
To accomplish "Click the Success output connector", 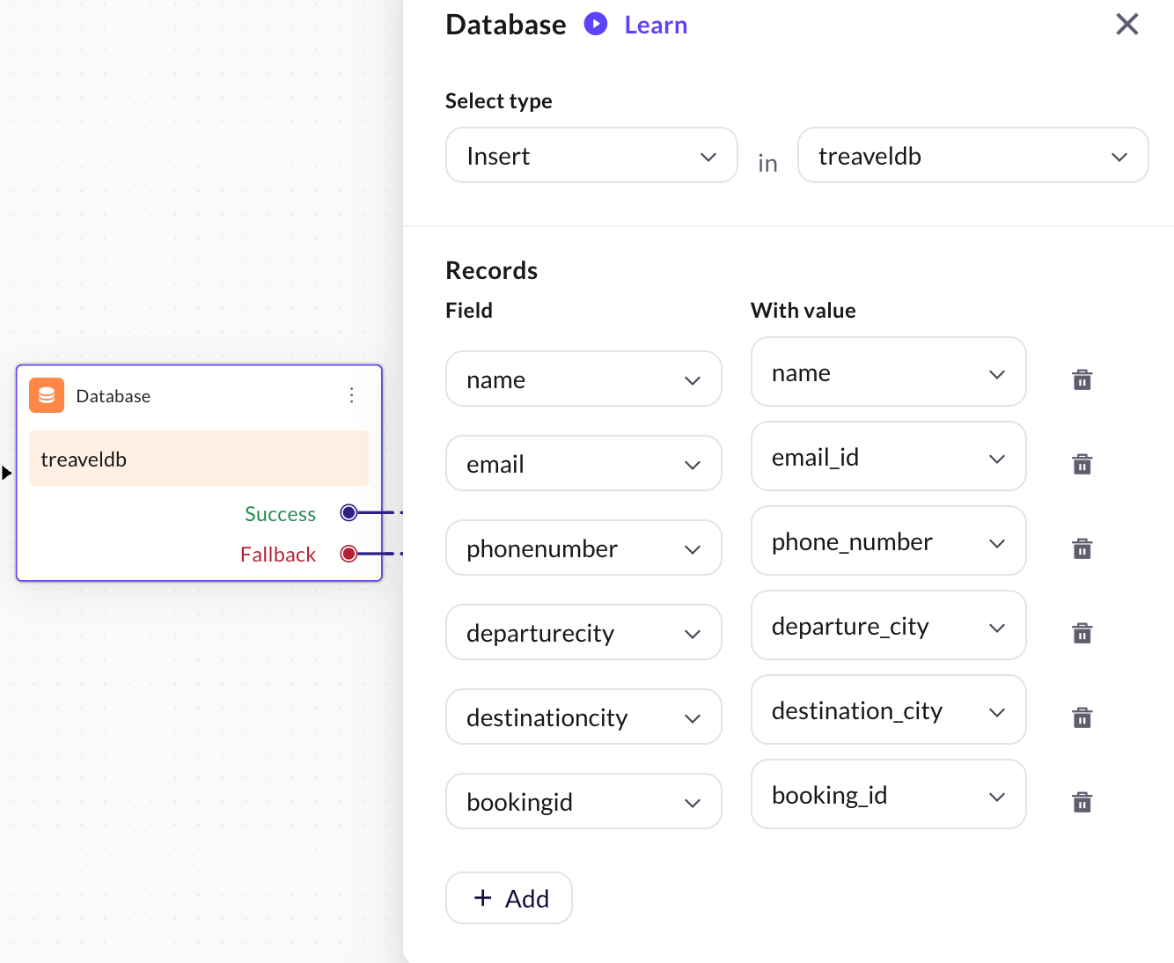I will [x=349, y=512].
